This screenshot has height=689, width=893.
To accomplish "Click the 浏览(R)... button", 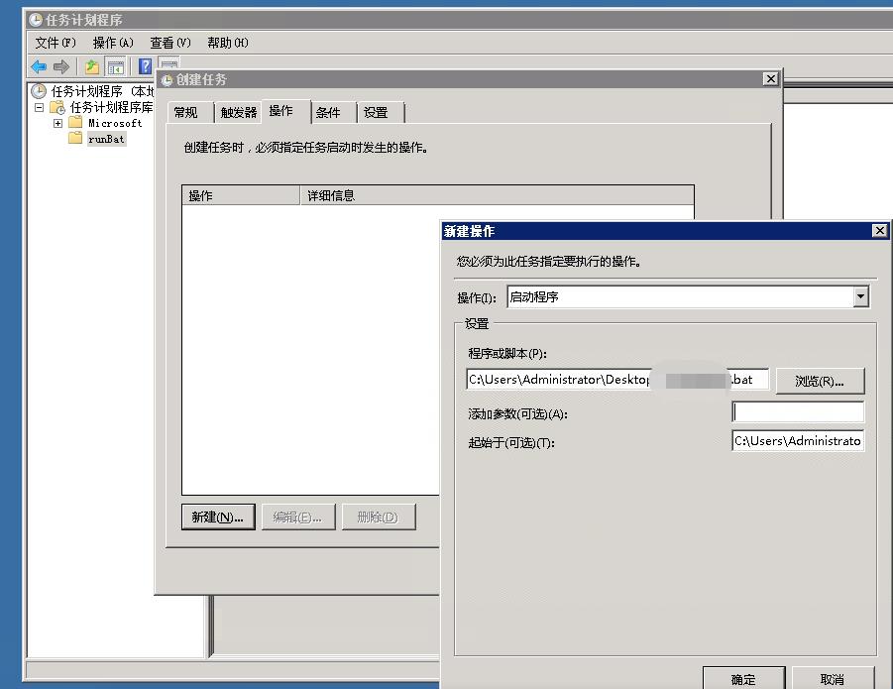I will [x=819, y=381].
